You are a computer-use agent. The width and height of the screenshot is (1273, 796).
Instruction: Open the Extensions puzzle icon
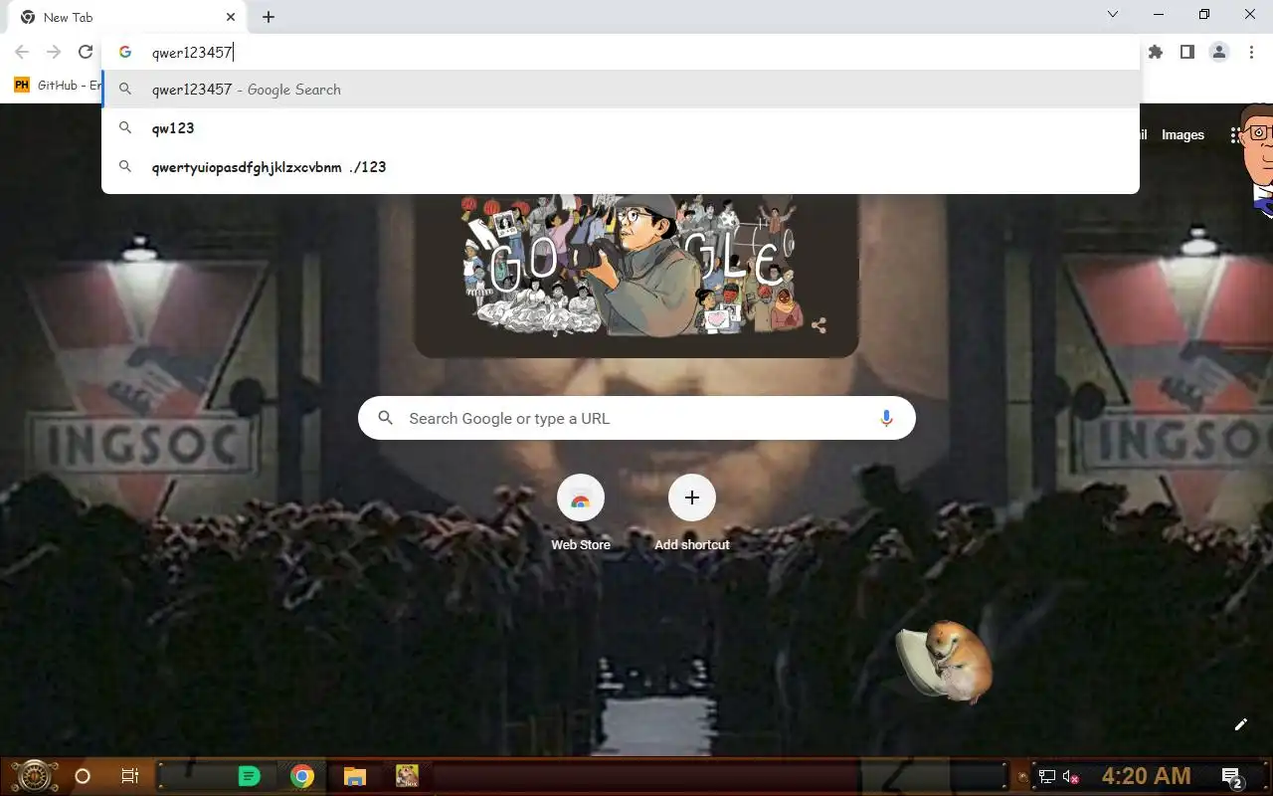(1156, 52)
